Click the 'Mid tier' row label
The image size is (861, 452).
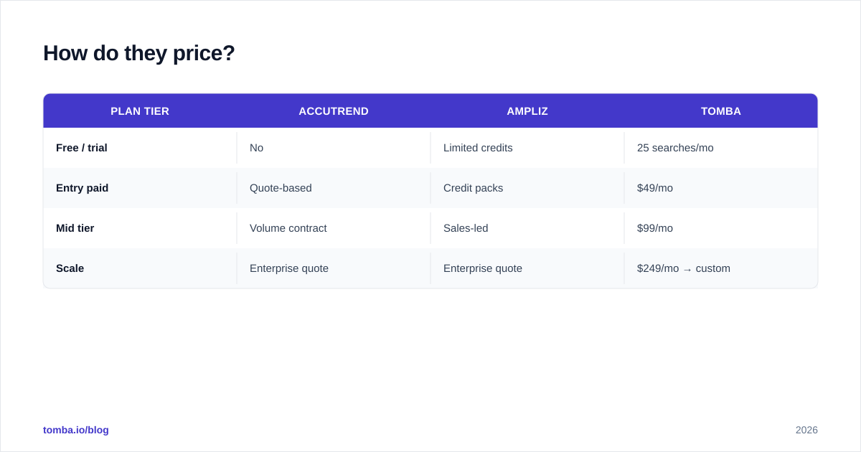pos(75,228)
